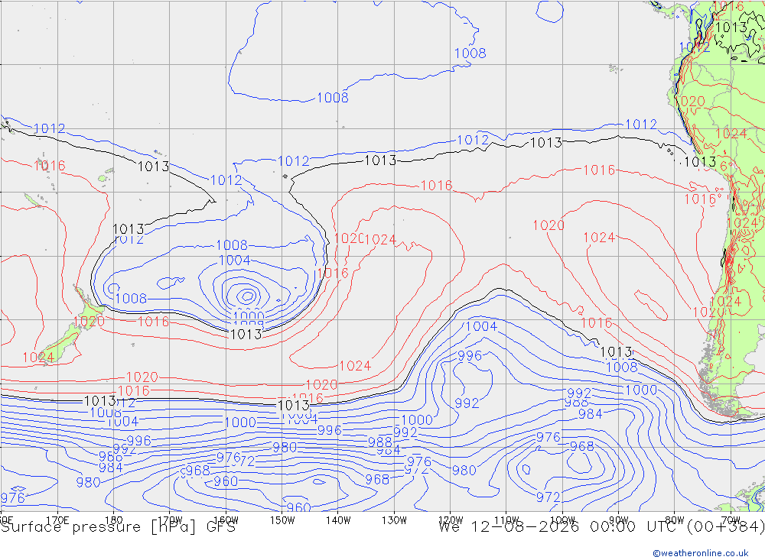Click the 1008 label beside the 1000 label off Chile
This screenshot has height=560, width=765.
[621, 367]
